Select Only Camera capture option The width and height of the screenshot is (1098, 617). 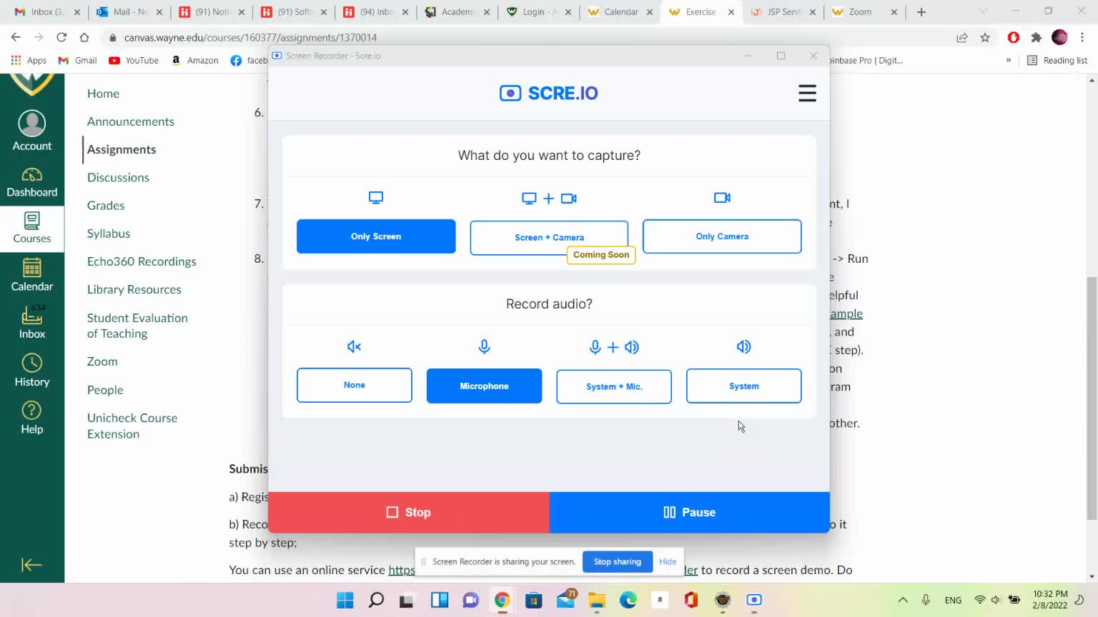pos(722,236)
